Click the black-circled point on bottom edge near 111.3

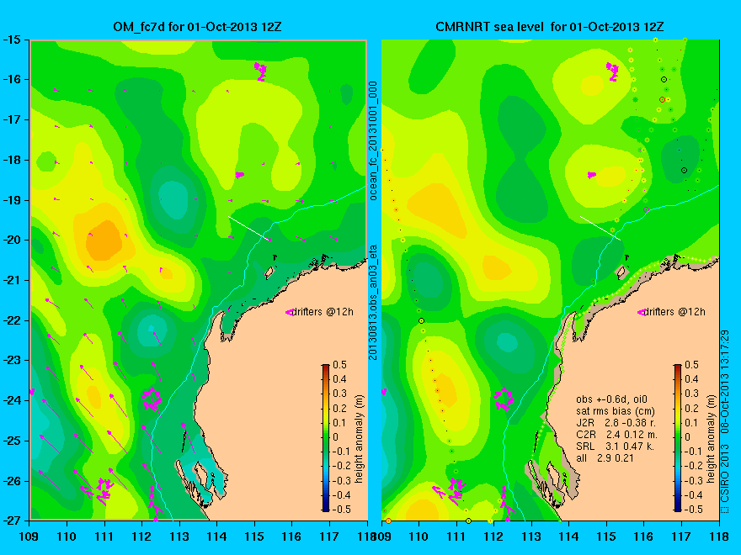(x=468, y=521)
